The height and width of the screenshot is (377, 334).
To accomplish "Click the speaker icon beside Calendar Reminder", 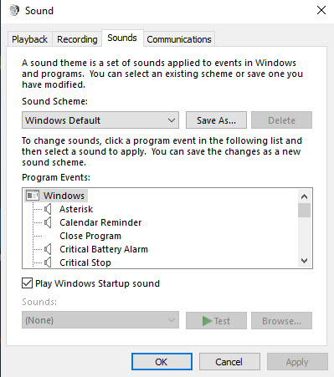I will 48,222.
